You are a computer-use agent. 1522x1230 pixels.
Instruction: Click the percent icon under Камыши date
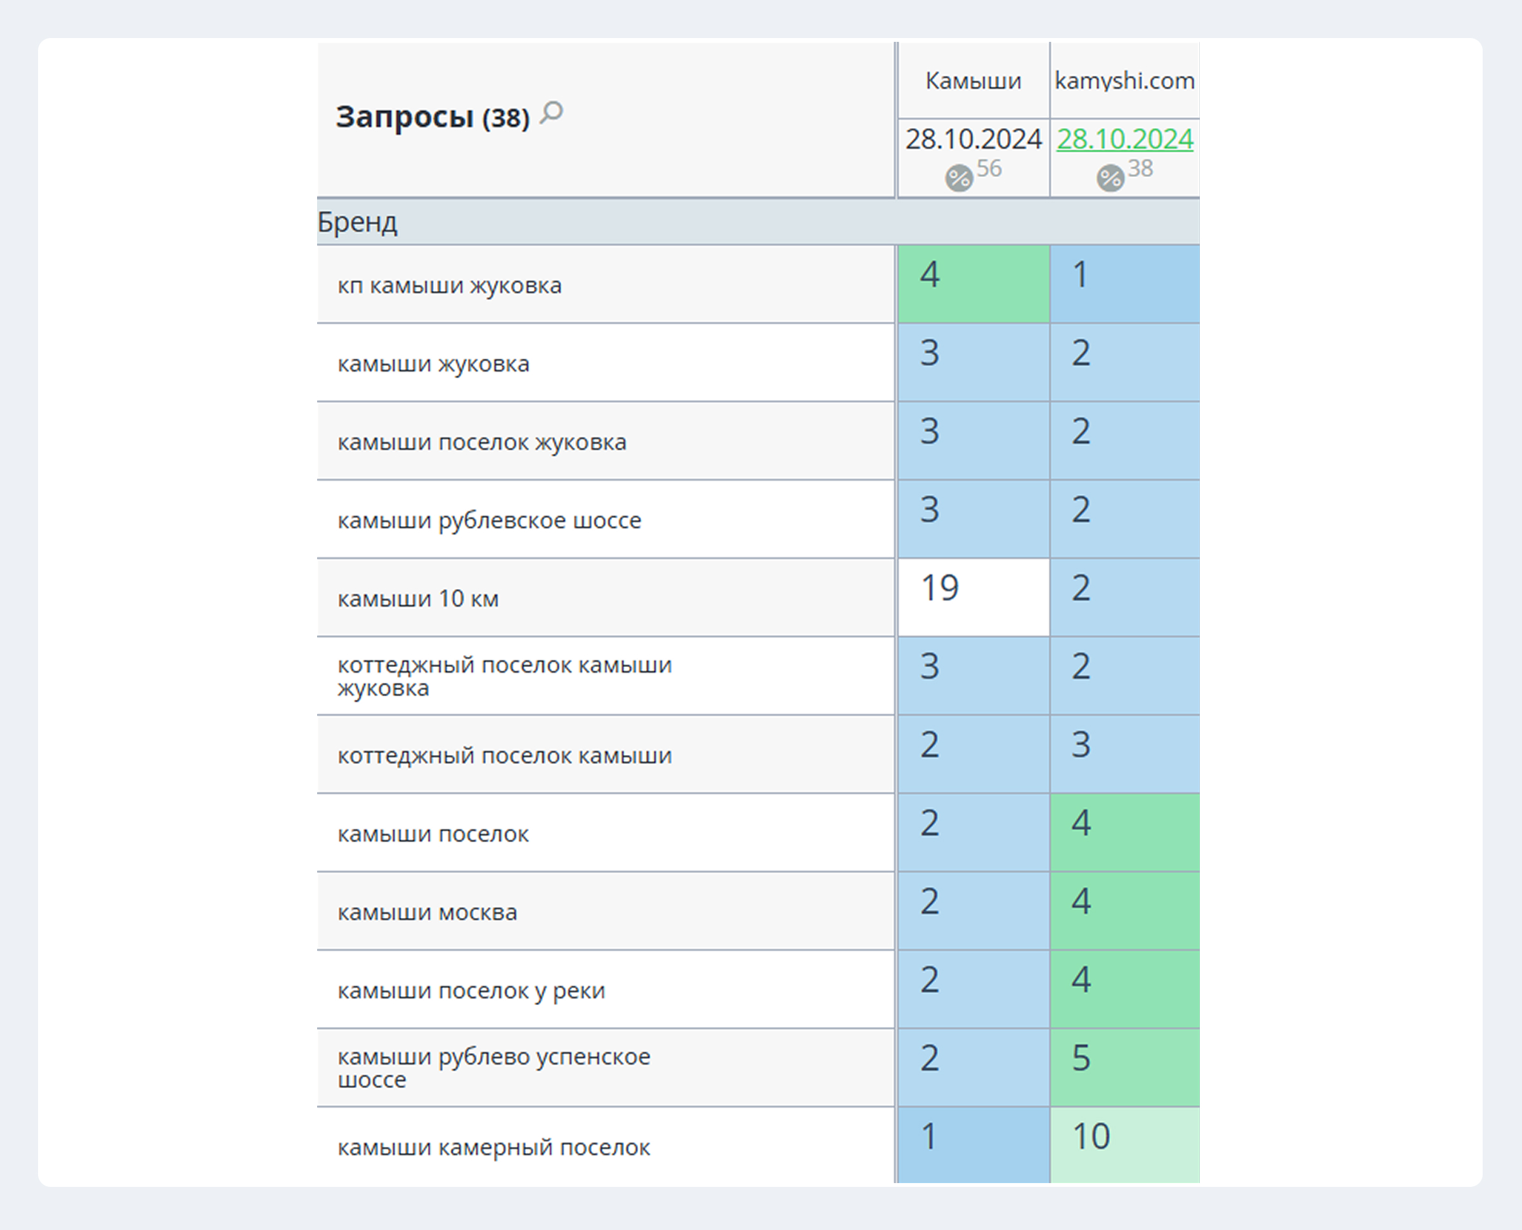pos(959,178)
